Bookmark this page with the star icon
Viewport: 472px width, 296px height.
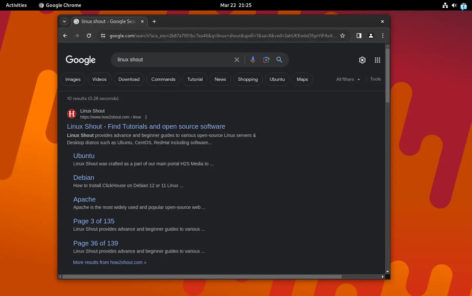pyautogui.click(x=343, y=36)
